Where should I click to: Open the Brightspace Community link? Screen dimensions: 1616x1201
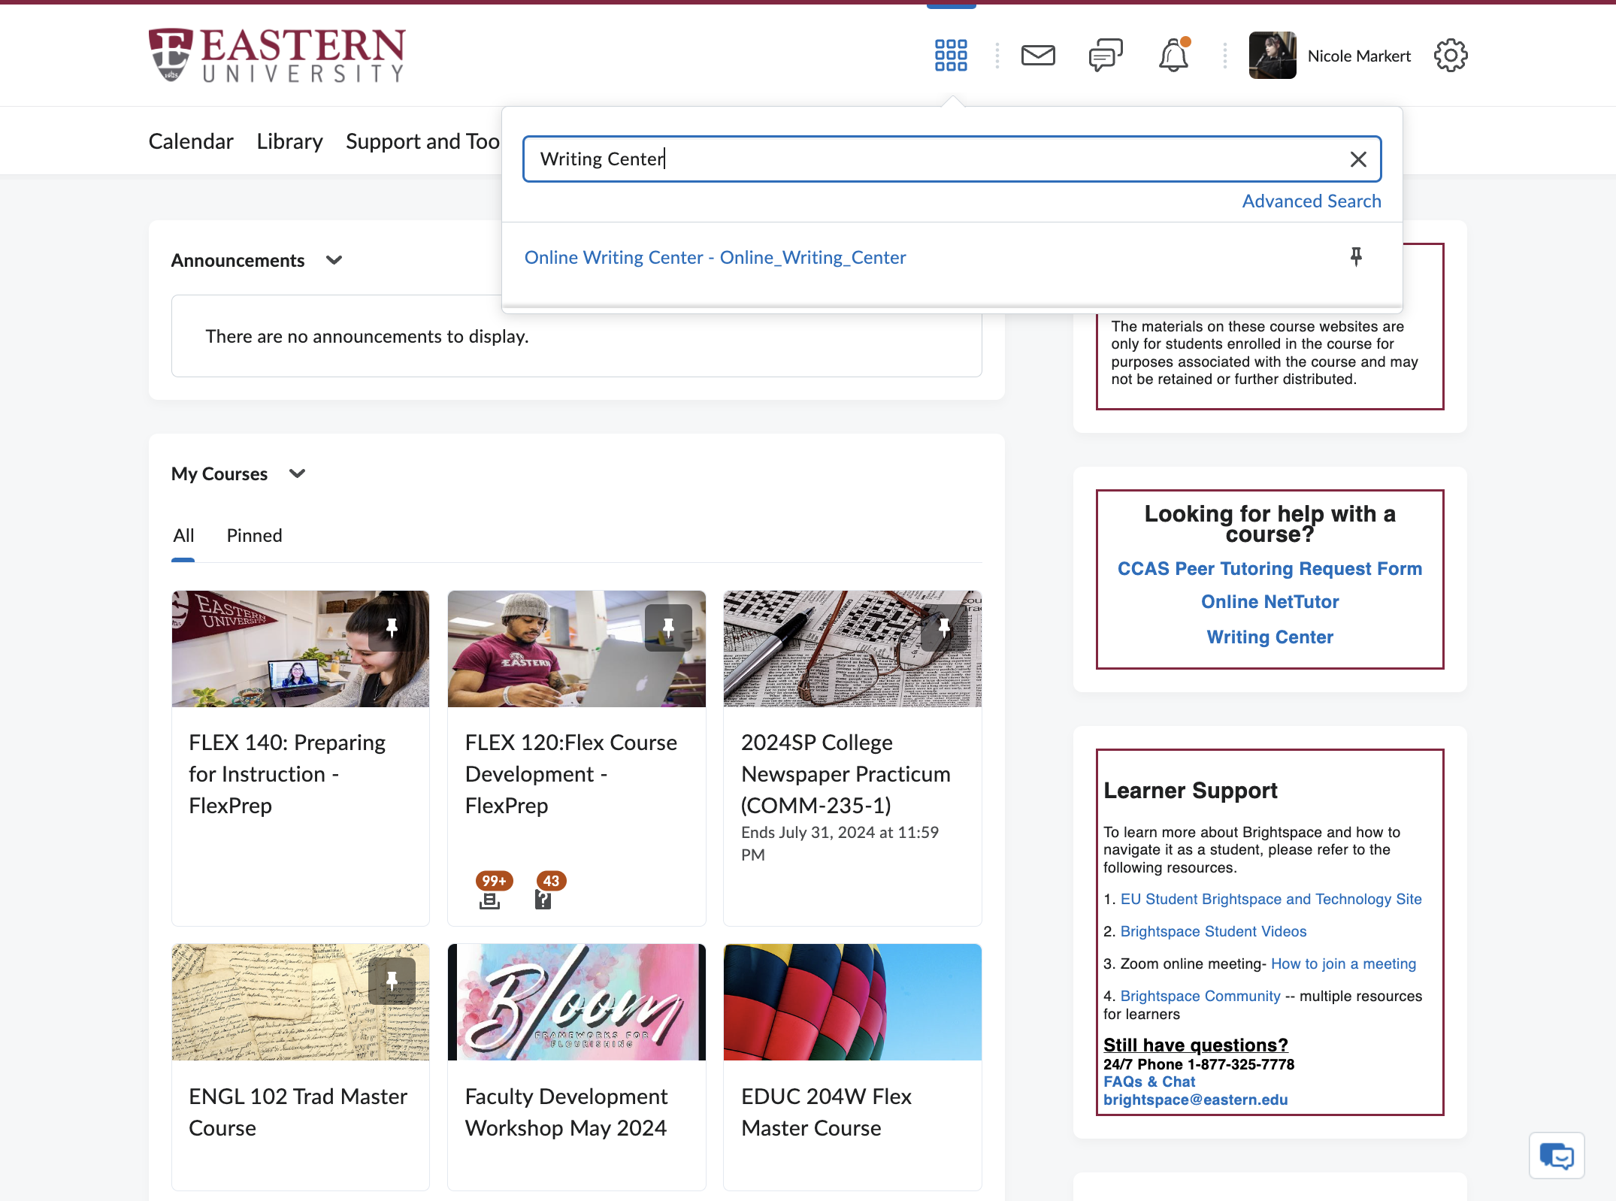[1200, 997]
